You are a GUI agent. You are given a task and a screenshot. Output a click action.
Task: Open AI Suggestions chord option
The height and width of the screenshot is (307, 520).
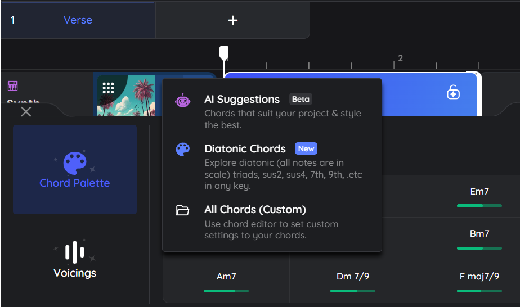click(272, 111)
